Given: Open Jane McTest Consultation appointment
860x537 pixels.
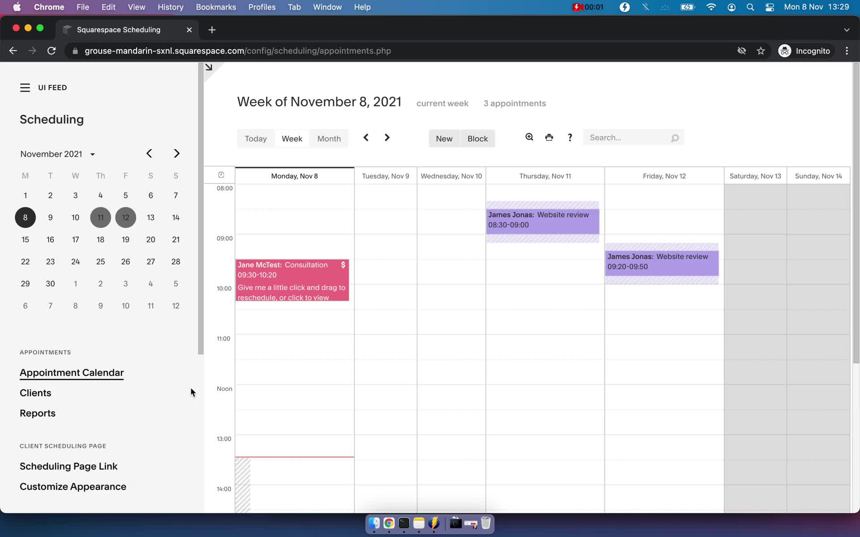Looking at the screenshot, I should tap(292, 280).
